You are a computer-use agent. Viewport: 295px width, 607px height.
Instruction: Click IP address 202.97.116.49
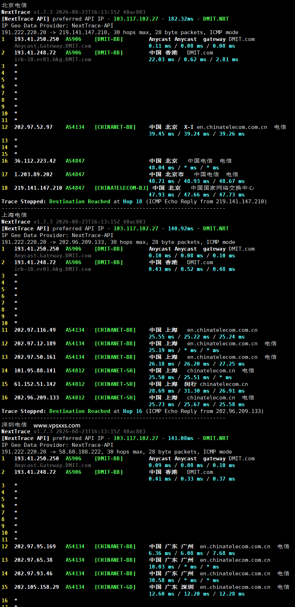coord(35,330)
